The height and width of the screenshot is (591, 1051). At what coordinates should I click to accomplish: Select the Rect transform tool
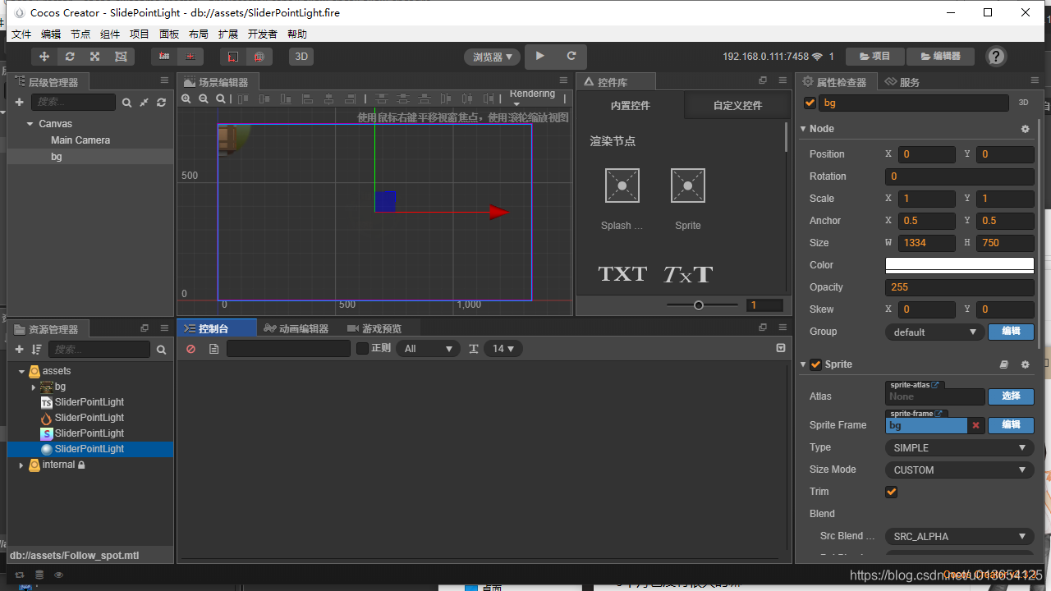[x=121, y=57]
